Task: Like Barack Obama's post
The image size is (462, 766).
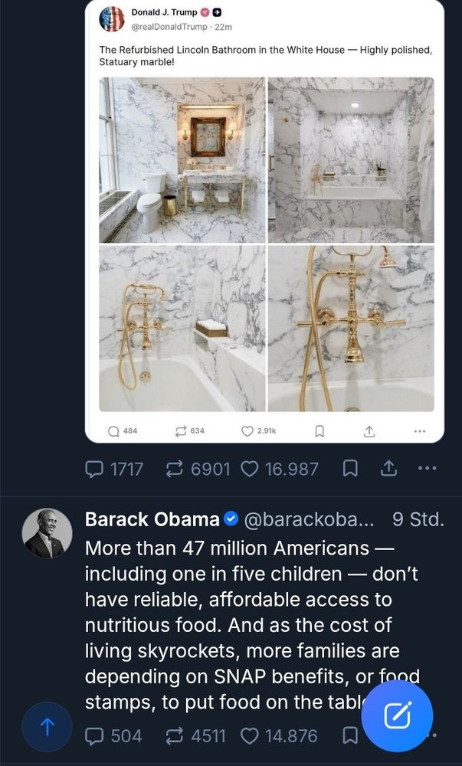Action: click(249, 735)
